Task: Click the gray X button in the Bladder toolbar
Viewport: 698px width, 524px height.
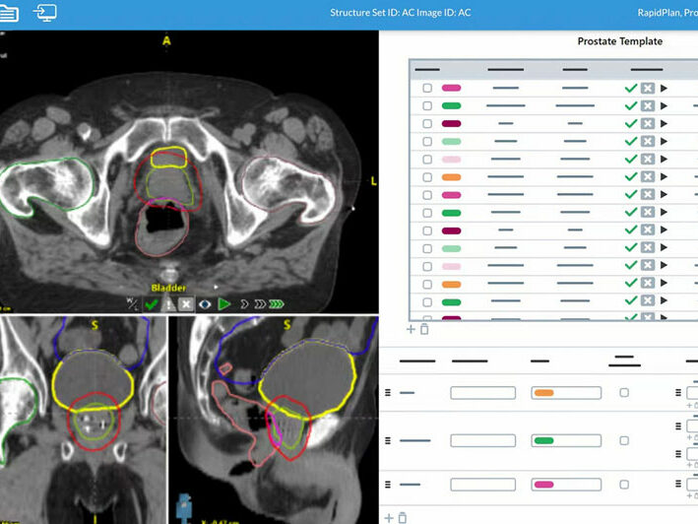Action: 187,304
